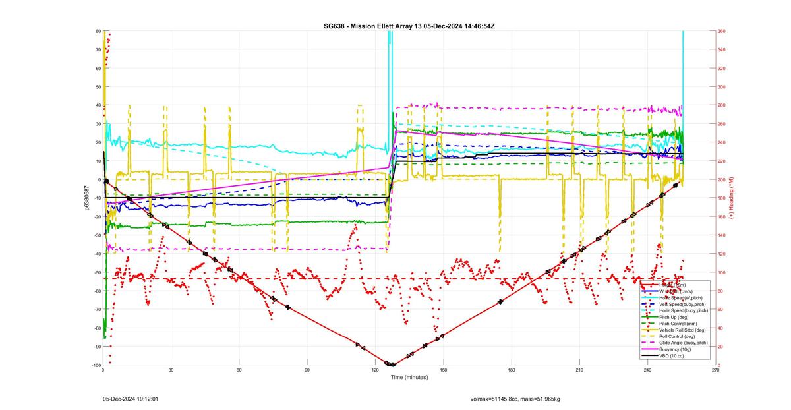This screenshot has width=791, height=410.
Task: Click left y-axis tick label '-100'
Action: (96, 365)
